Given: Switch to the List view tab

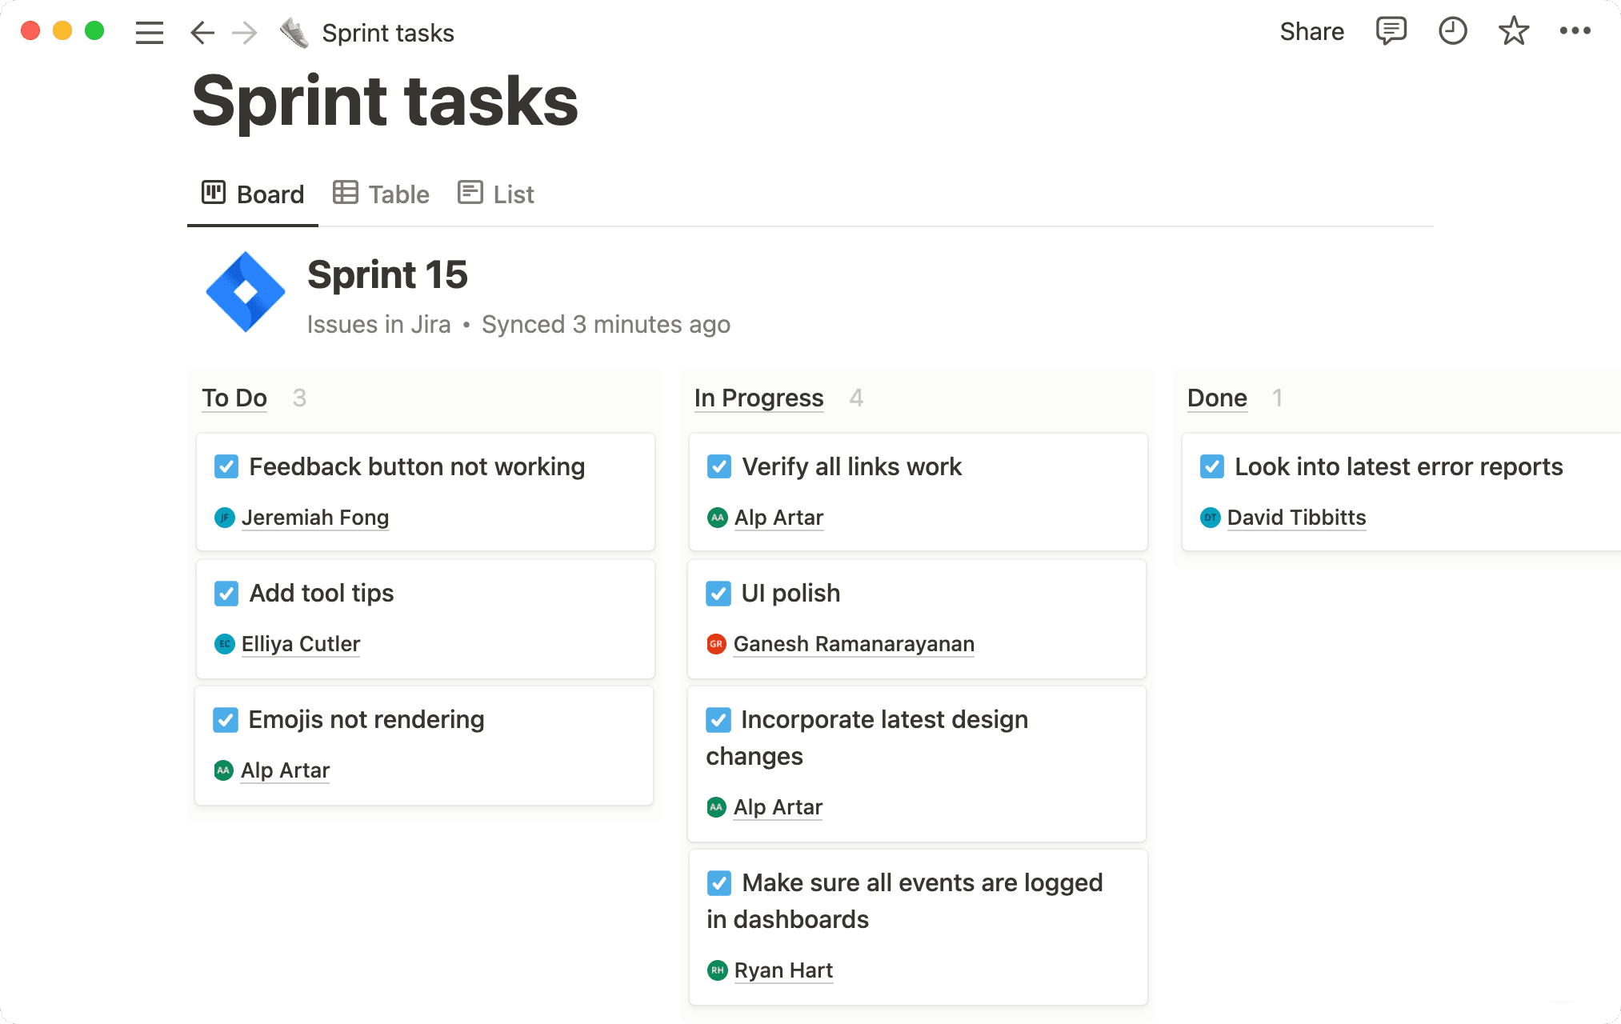Looking at the screenshot, I should pos(495,194).
